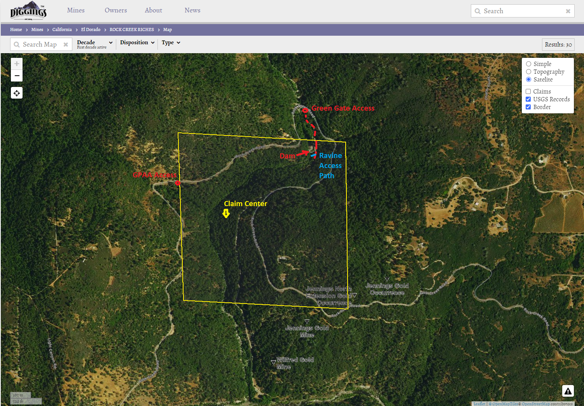
Task: Click the Jennings Gold Mine triangle marker
Action: tap(307, 321)
